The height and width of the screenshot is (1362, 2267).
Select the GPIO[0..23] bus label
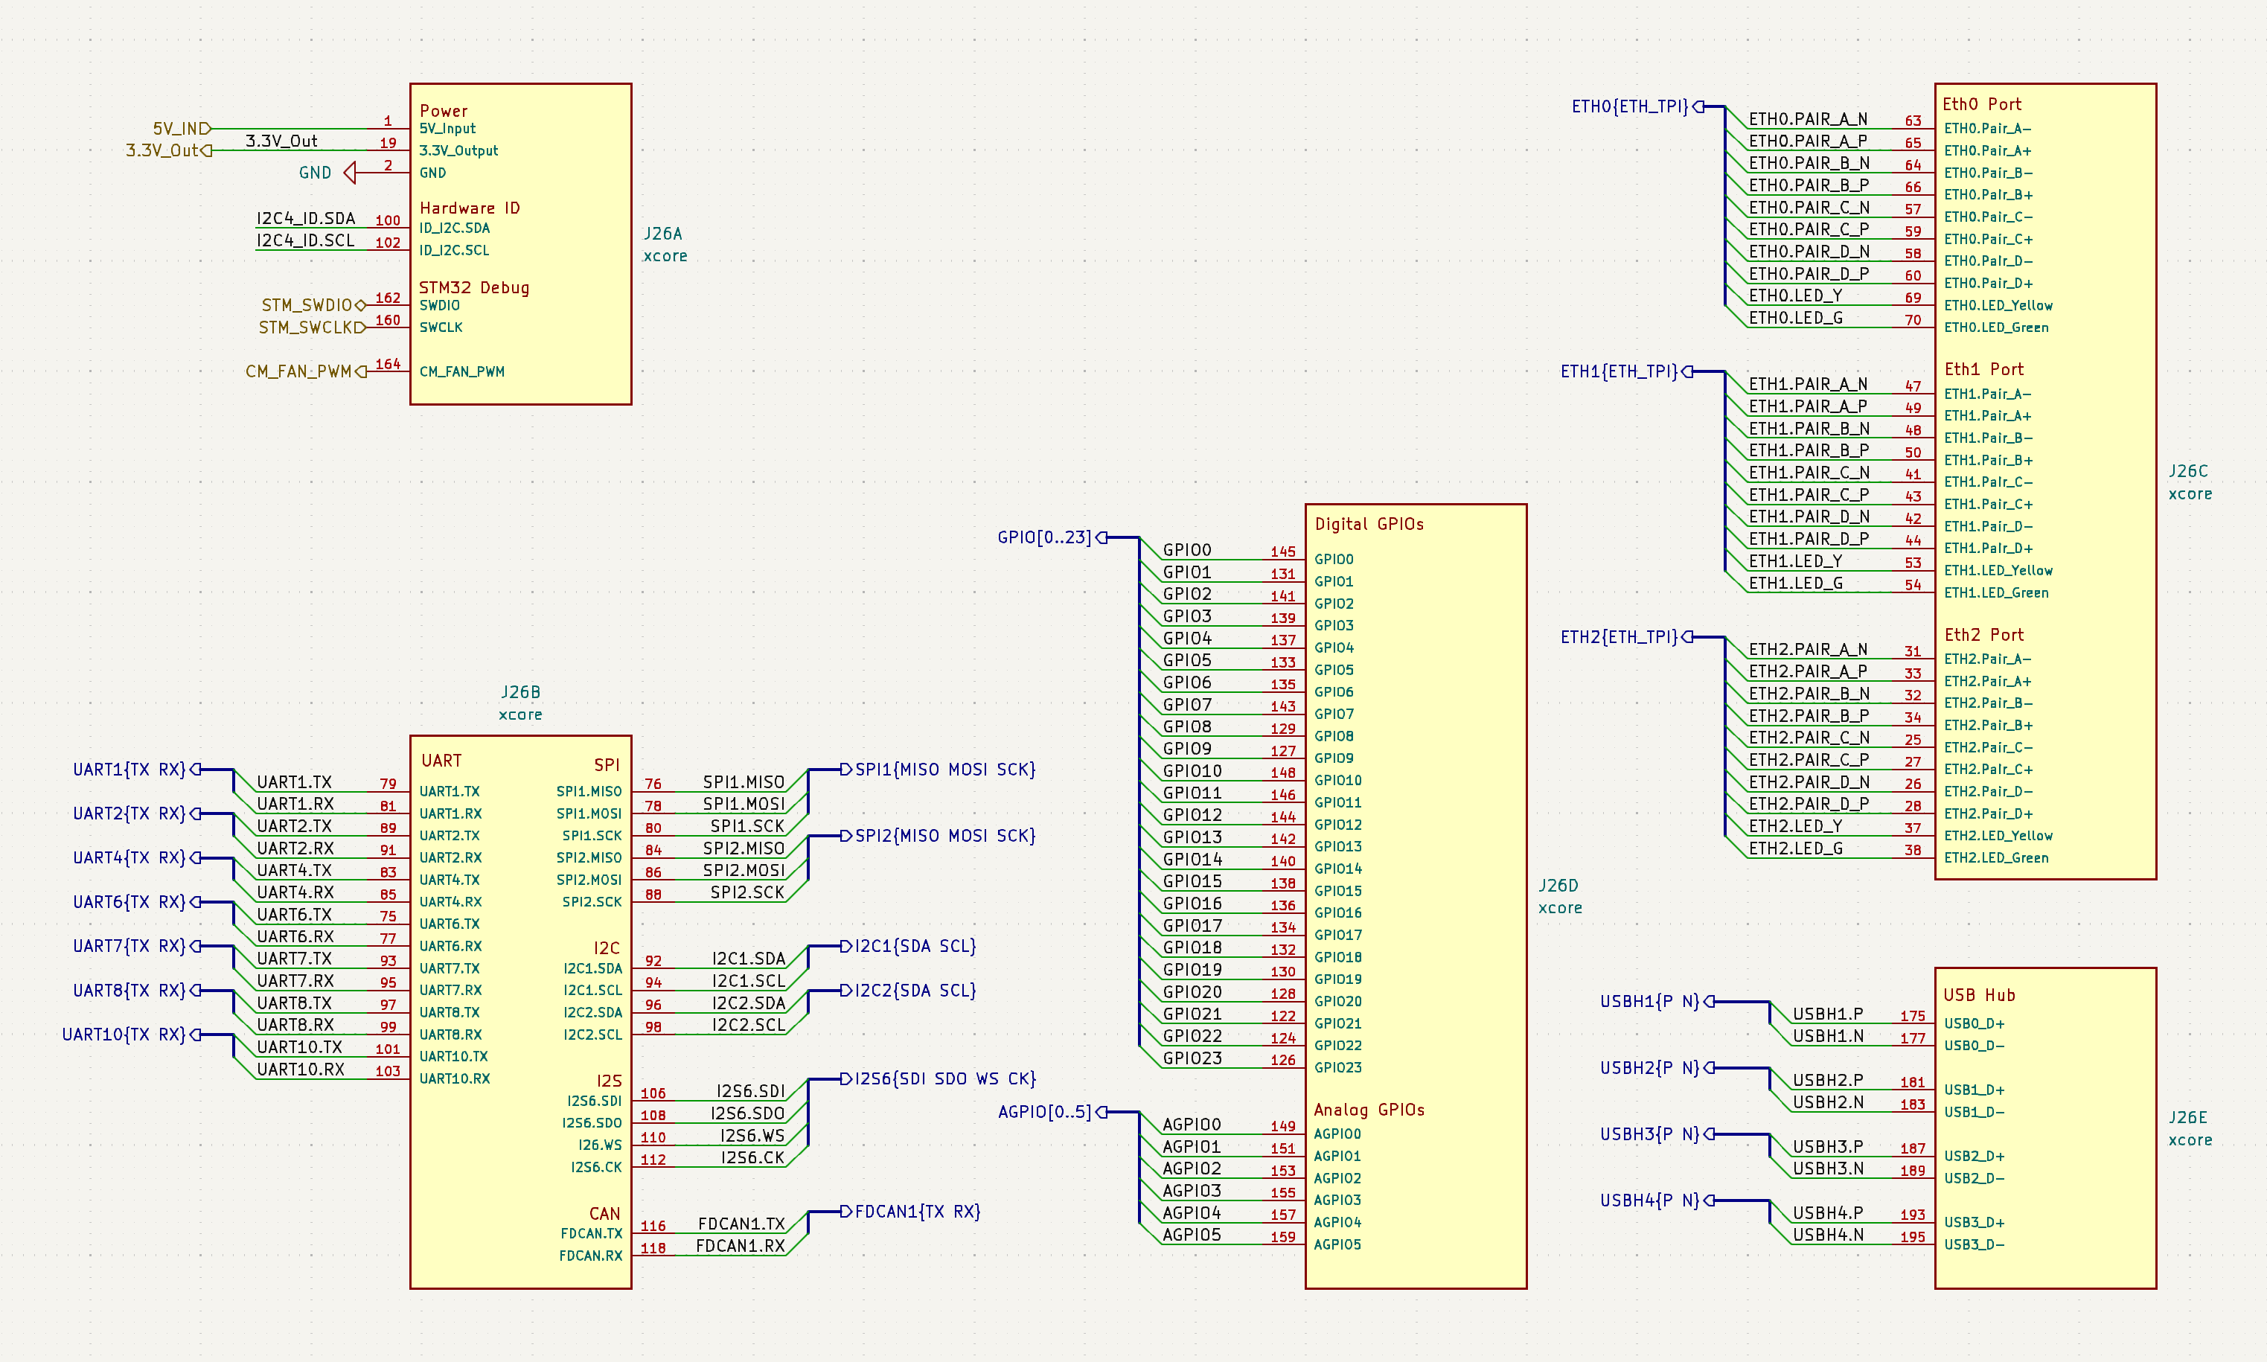[x=1052, y=538]
